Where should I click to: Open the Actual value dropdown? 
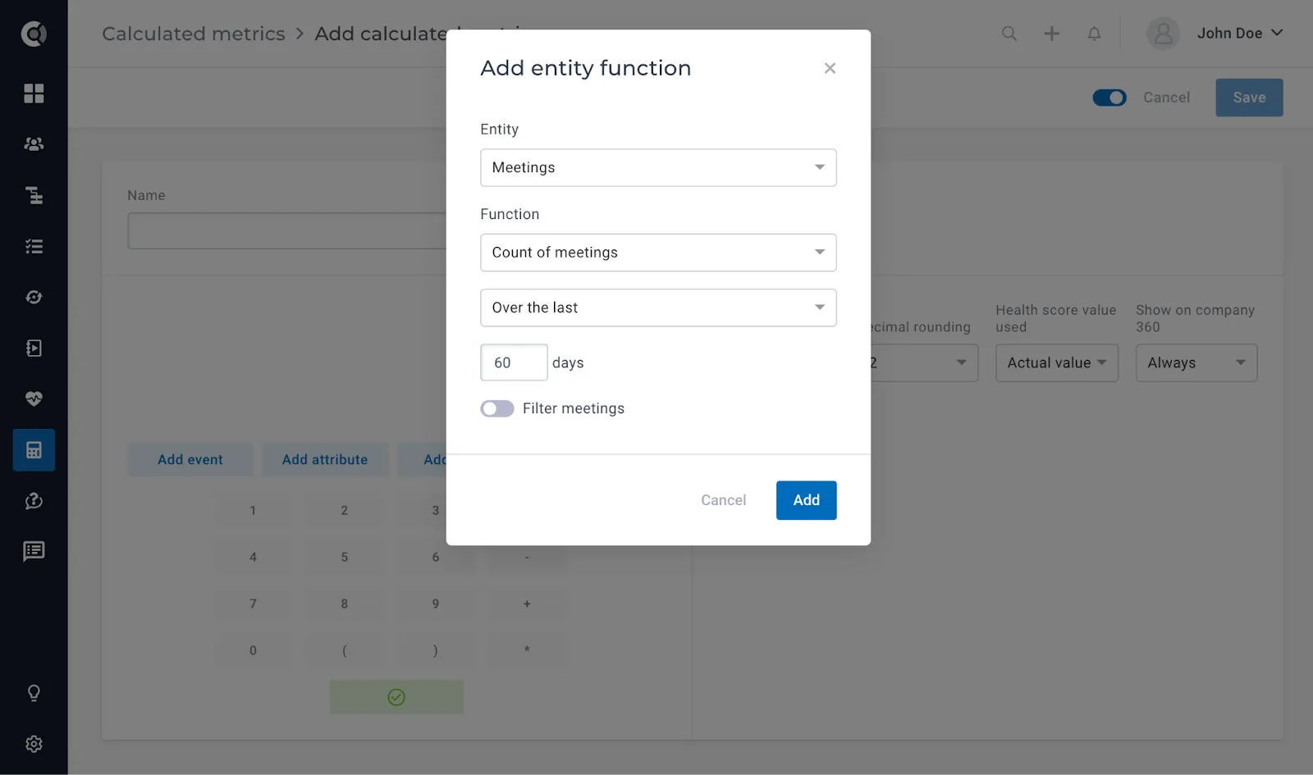click(x=1057, y=362)
